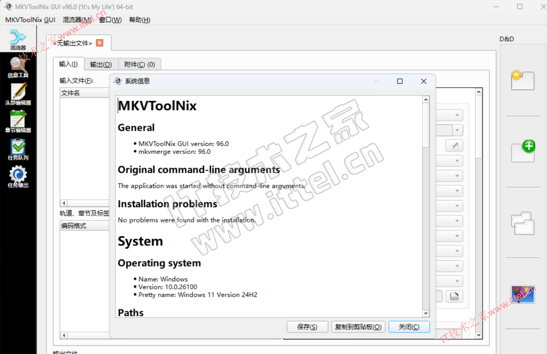This screenshot has height=354, width=547.
Task: Open the 信息工具 info tool
Action: pos(18,67)
